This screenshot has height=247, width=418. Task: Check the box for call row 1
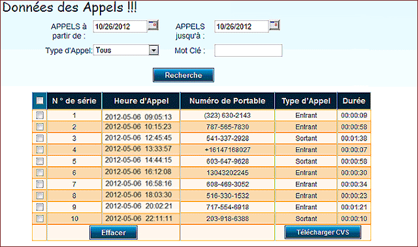(x=40, y=115)
